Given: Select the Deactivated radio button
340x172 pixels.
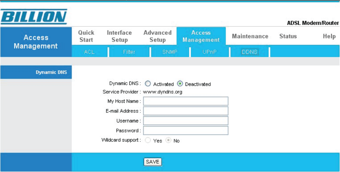Looking at the screenshot, I should point(180,84).
